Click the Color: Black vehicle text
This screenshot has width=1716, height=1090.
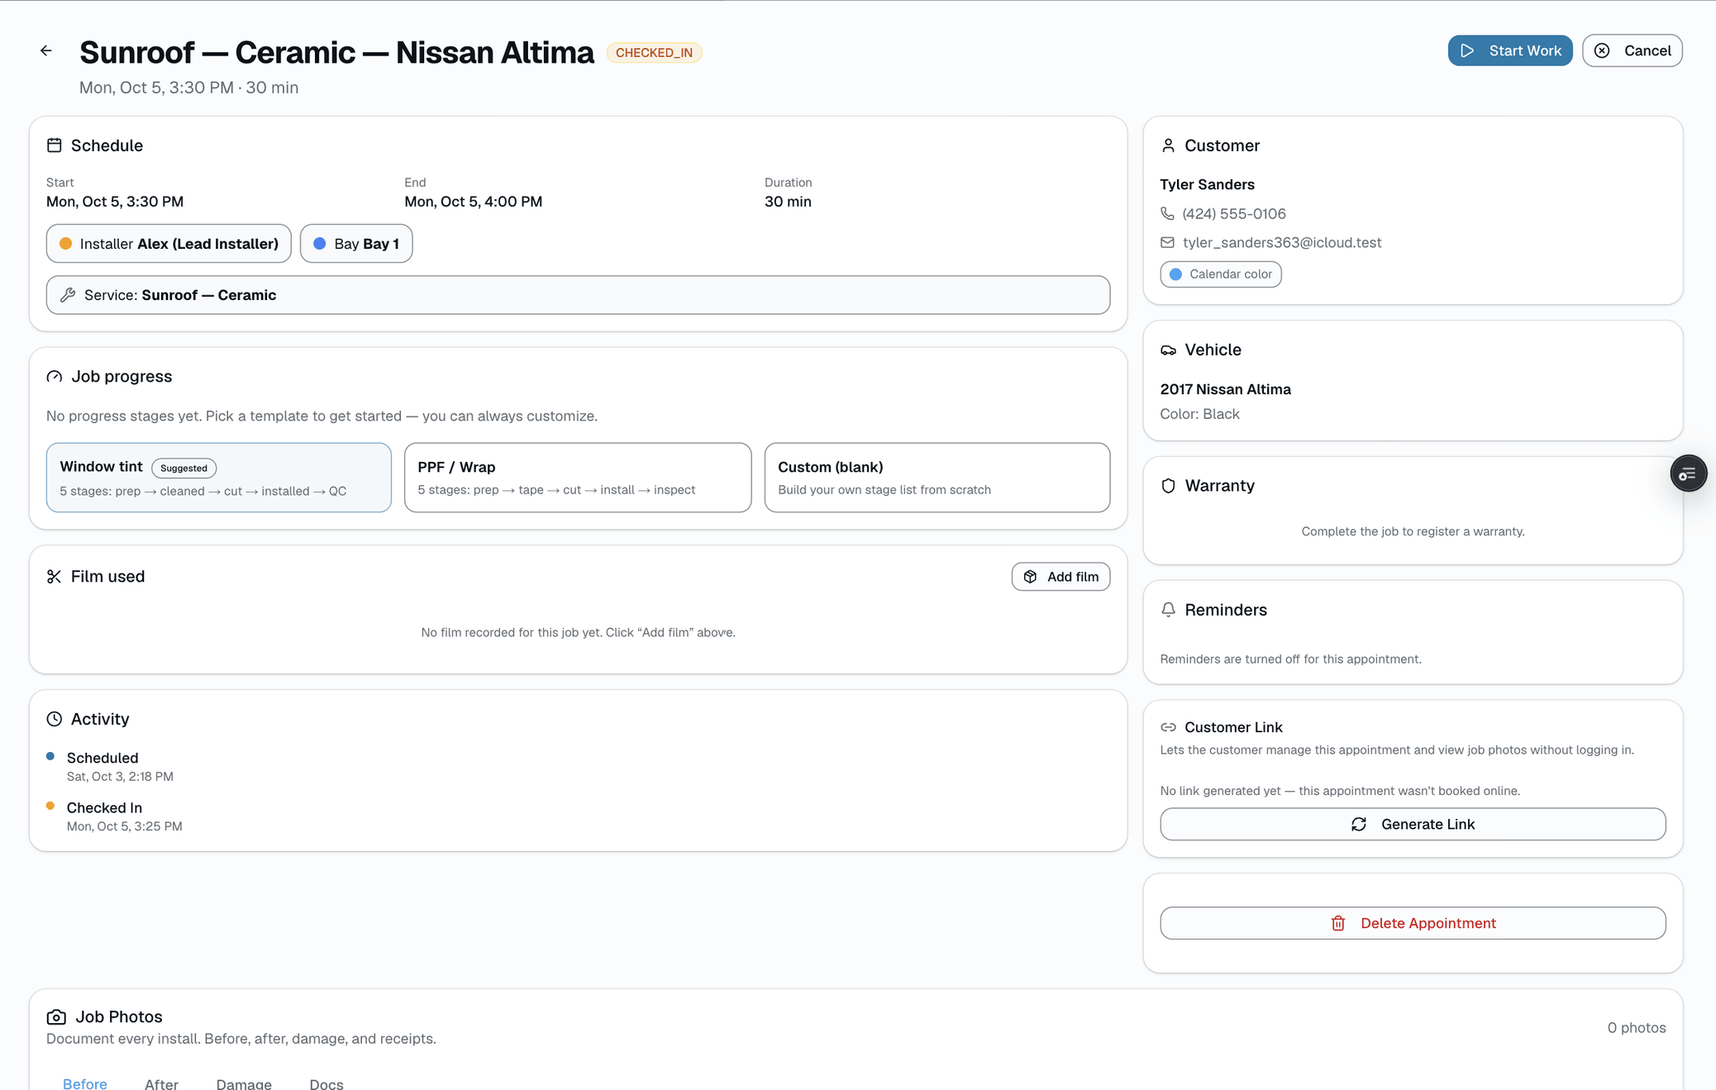pos(1199,414)
